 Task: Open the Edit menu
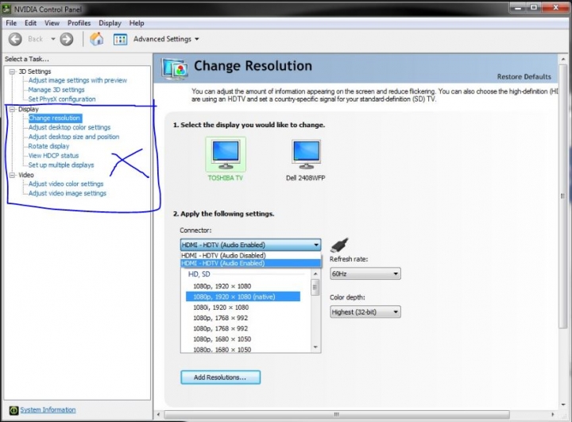click(30, 23)
